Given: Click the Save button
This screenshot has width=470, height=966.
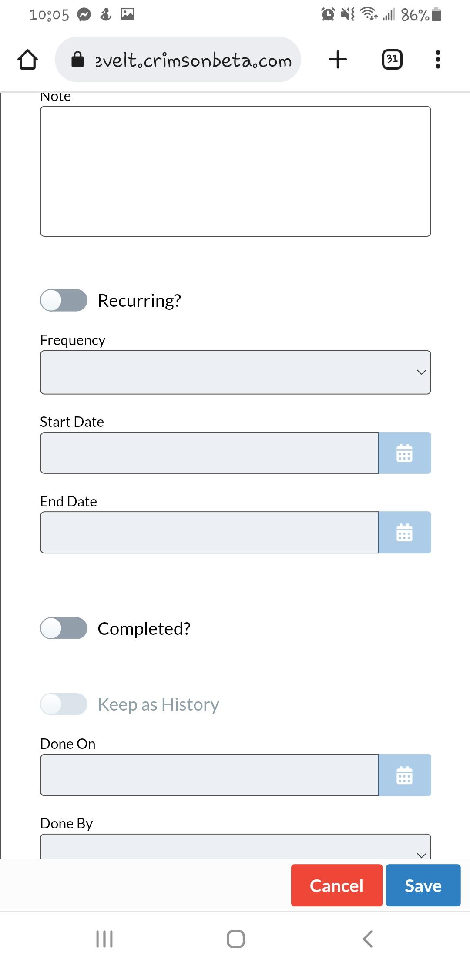Looking at the screenshot, I should (x=423, y=885).
